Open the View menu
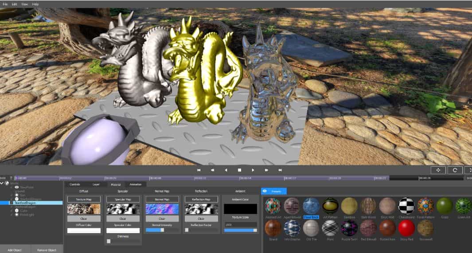472x253 pixels. pyautogui.click(x=25, y=4)
